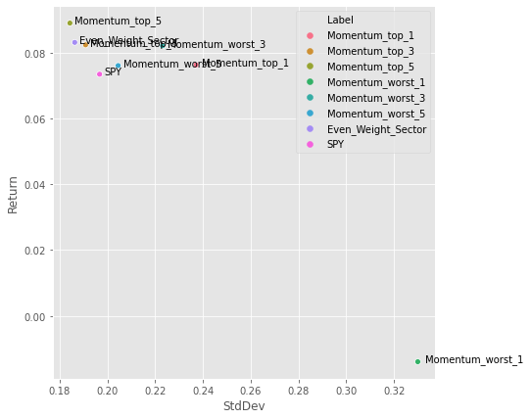The image size is (531, 419).
Task: Select the pink SPY scatter point
Action: [99, 74]
